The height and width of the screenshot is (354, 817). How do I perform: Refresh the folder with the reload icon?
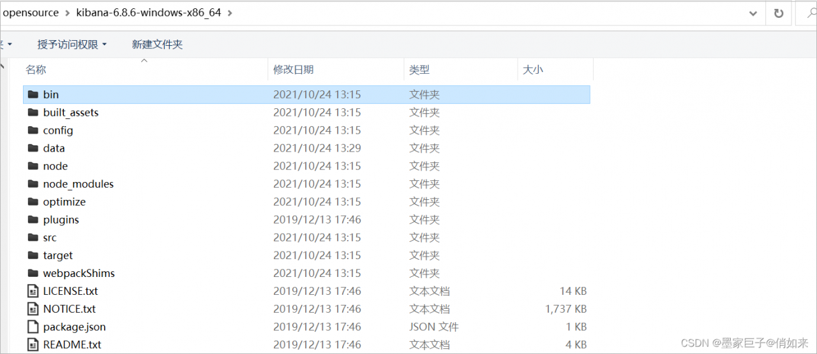[779, 13]
